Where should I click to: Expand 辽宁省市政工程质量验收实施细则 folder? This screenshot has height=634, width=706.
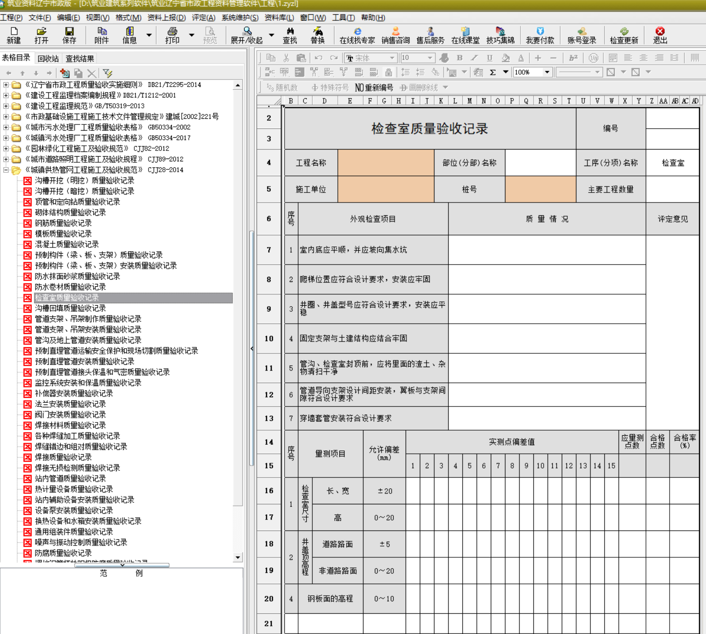pyautogui.click(x=6, y=85)
